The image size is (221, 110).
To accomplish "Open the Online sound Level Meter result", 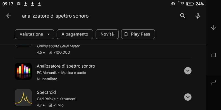I will (58, 46).
